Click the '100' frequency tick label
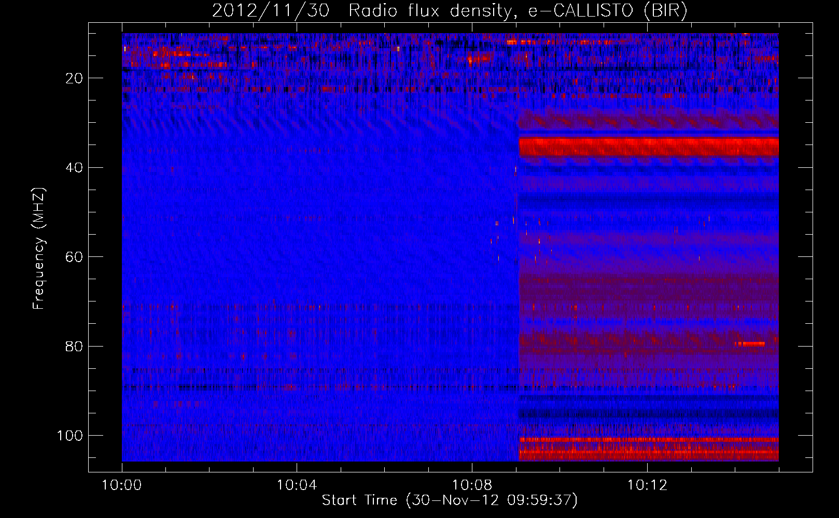 click(x=71, y=436)
